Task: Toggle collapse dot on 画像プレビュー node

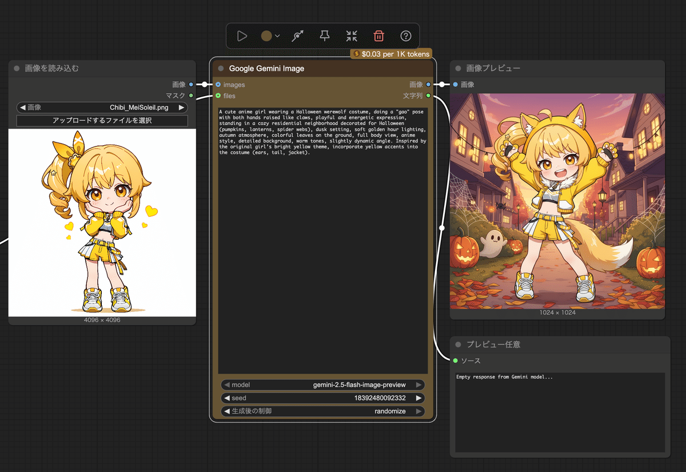Action: 458,68
